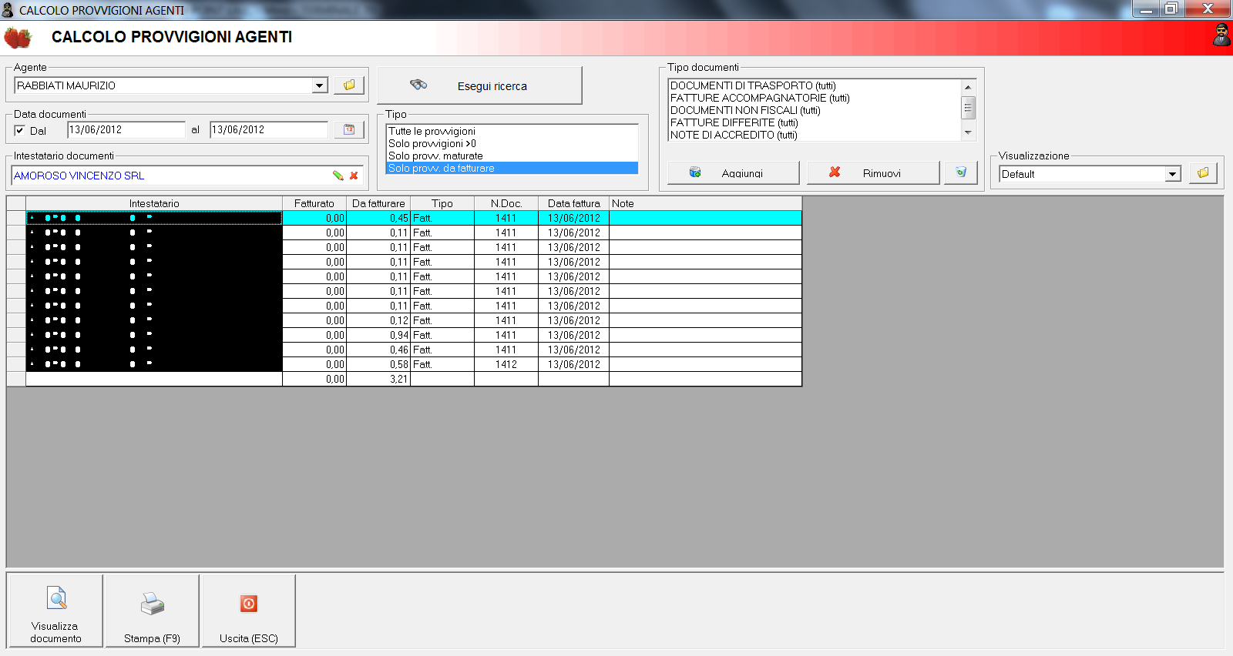Select "Tutte le provvigioni" in Tipo list
Image resolution: width=1233 pixels, height=656 pixels.
[512, 131]
